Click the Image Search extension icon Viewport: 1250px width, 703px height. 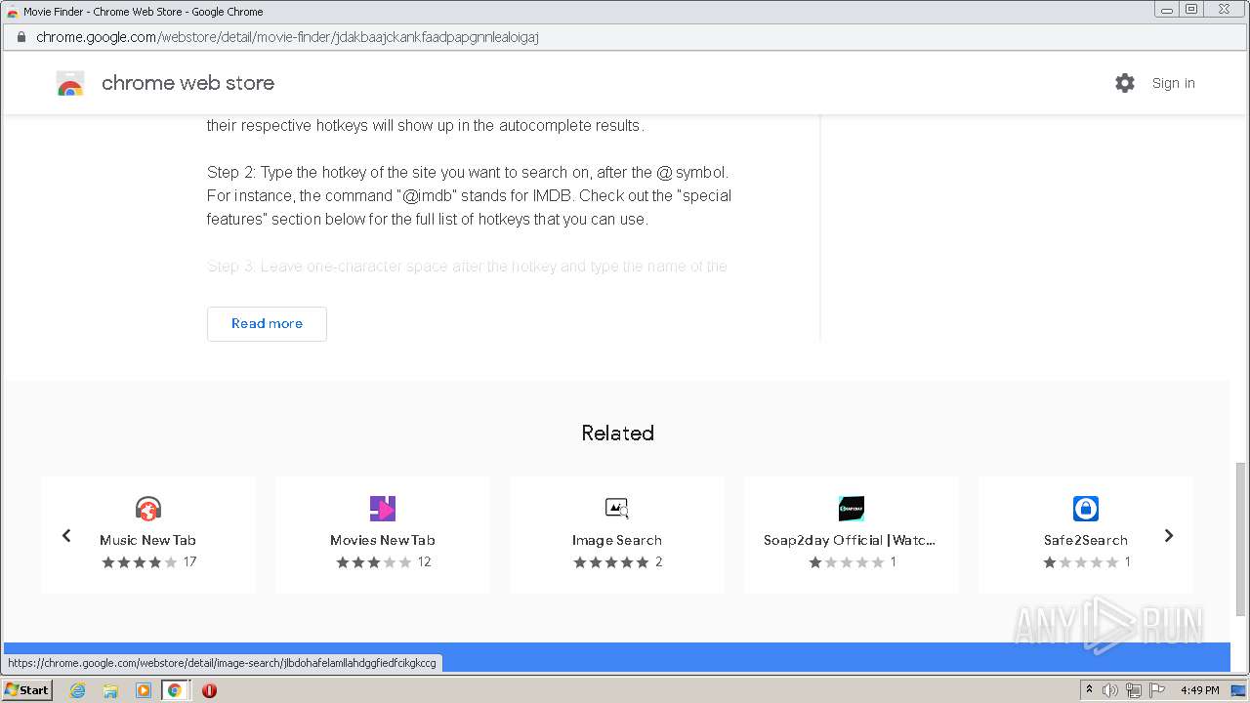(x=617, y=509)
